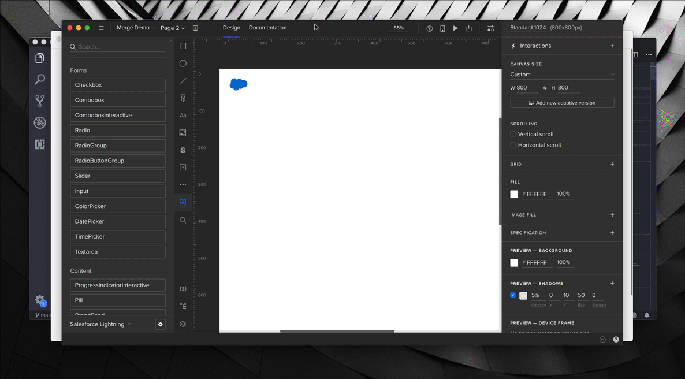Uncheck the Preview Shadows checkbox
Screen dimensions: 685x379
coord(513,295)
